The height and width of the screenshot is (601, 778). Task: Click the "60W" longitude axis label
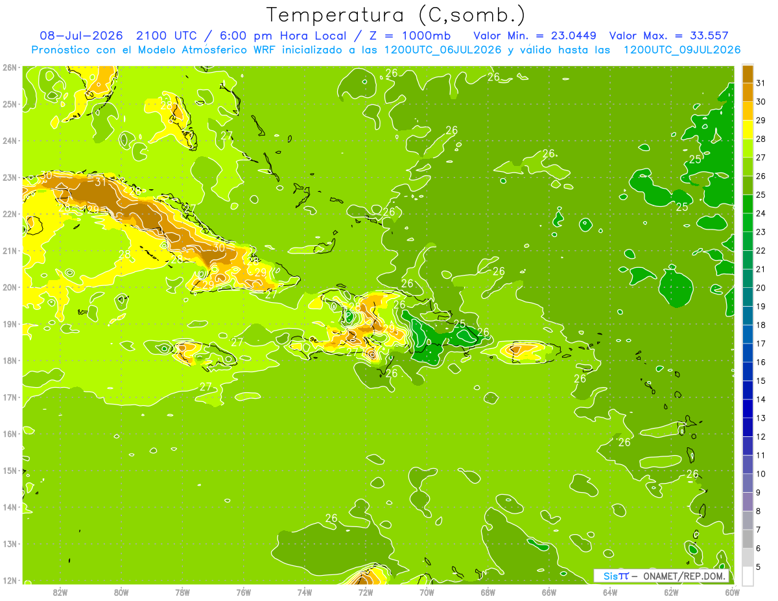pos(732,592)
